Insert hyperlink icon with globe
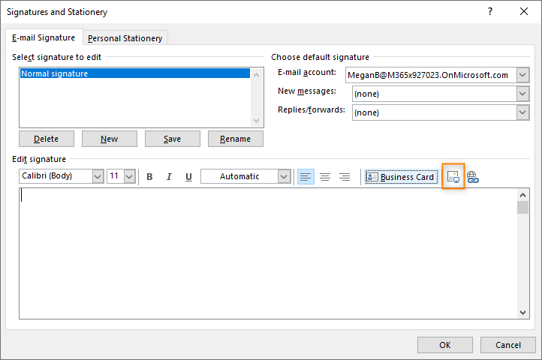The width and height of the screenshot is (542, 360). (472, 177)
